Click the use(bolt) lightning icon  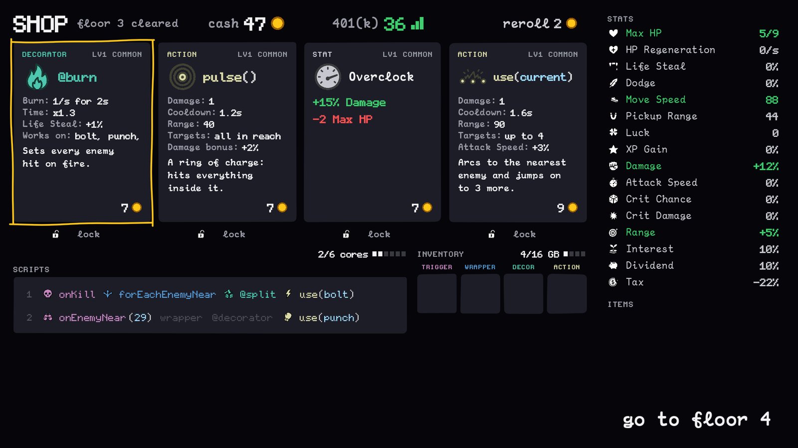pyautogui.click(x=288, y=294)
